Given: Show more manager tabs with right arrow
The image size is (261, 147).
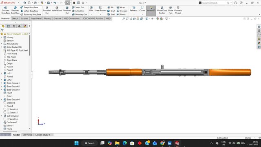Looking at the screenshot, I should coord(30,26).
